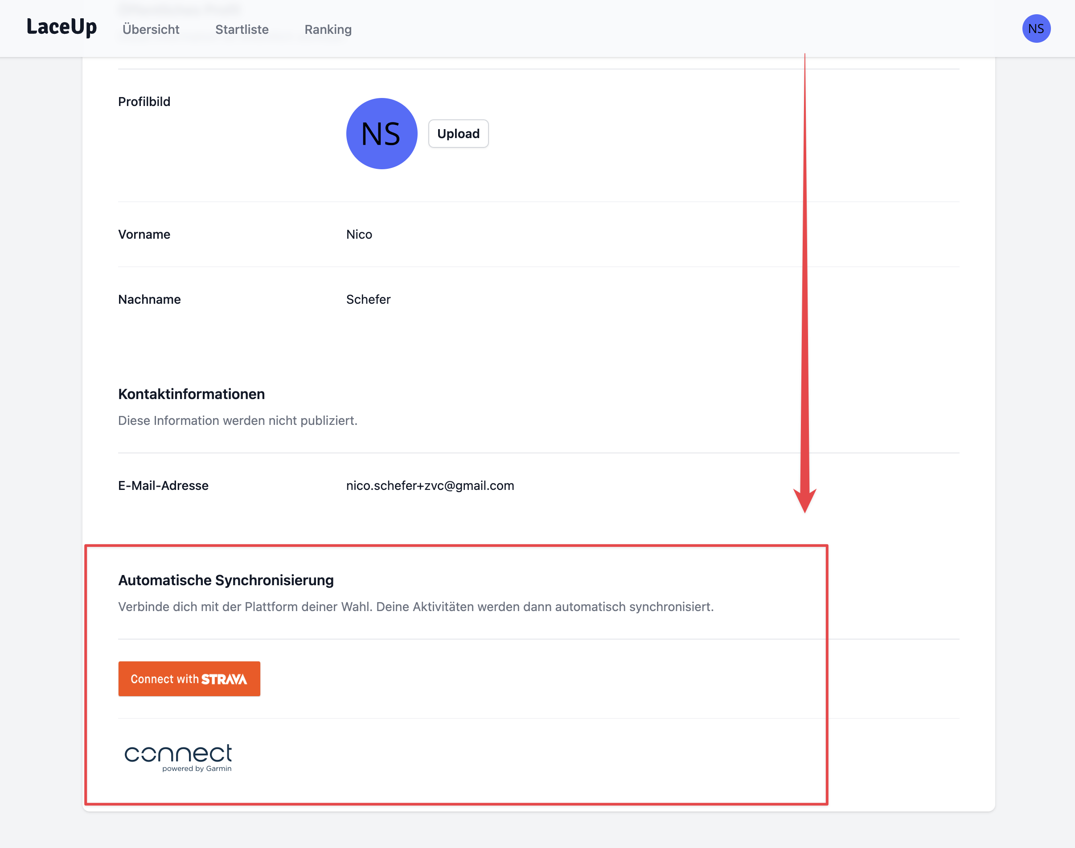The width and height of the screenshot is (1075, 848).
Task: Click the Vorname label
Action: (x=144, y=234)
